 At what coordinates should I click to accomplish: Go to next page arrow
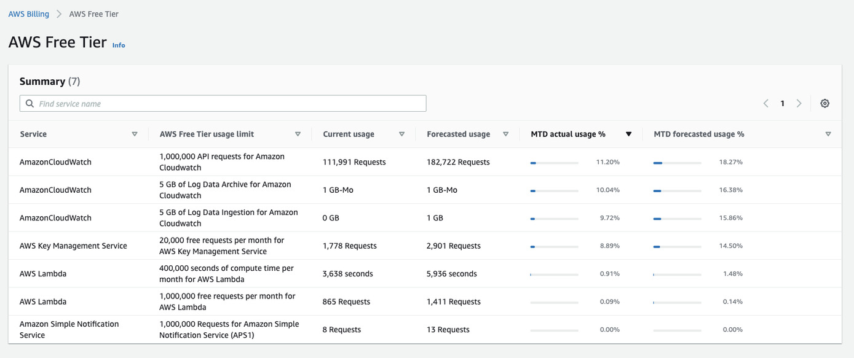799,103
